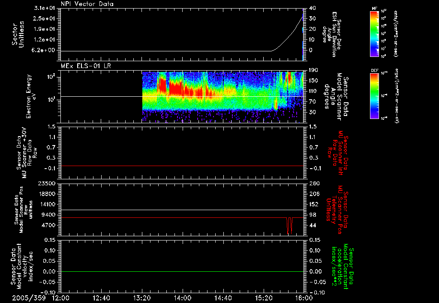Click the green line in the velocity panel

pyautogui.click(x=182, y=271)
